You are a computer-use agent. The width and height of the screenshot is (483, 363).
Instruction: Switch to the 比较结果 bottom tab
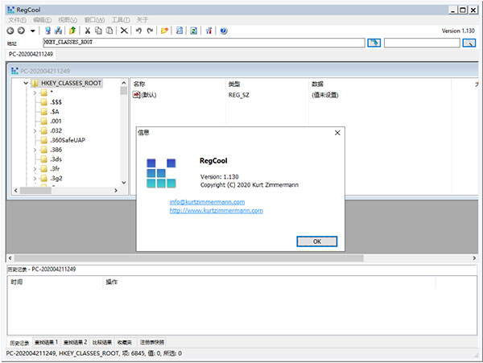click(102, 342)
